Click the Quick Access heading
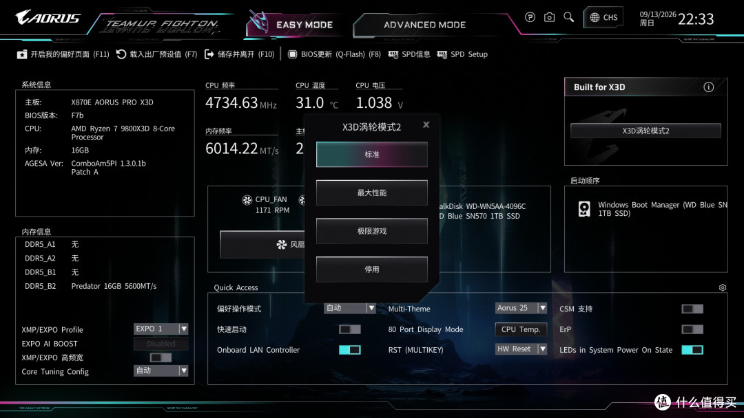The image size is (744, 418). [x=236, y=287]
